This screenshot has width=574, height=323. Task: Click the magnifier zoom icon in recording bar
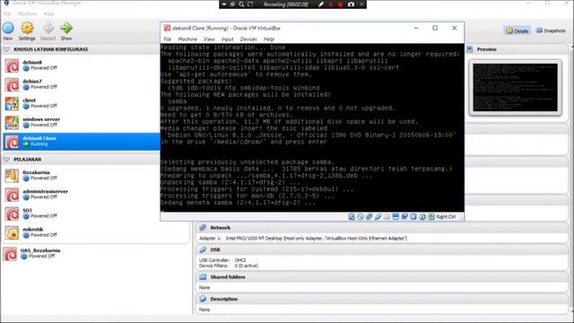[x=241, y=4]
